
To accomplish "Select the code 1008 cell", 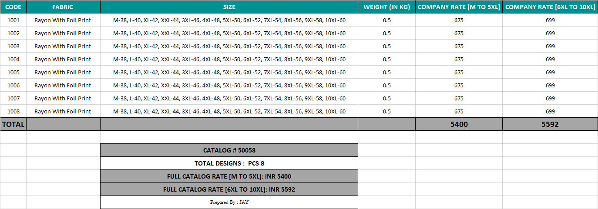I will pos(13,111).
